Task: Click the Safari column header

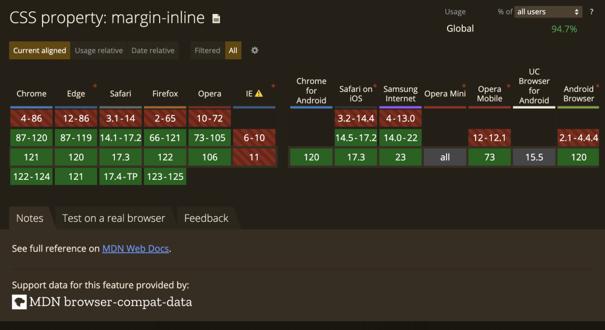Action: coord(120,94)
